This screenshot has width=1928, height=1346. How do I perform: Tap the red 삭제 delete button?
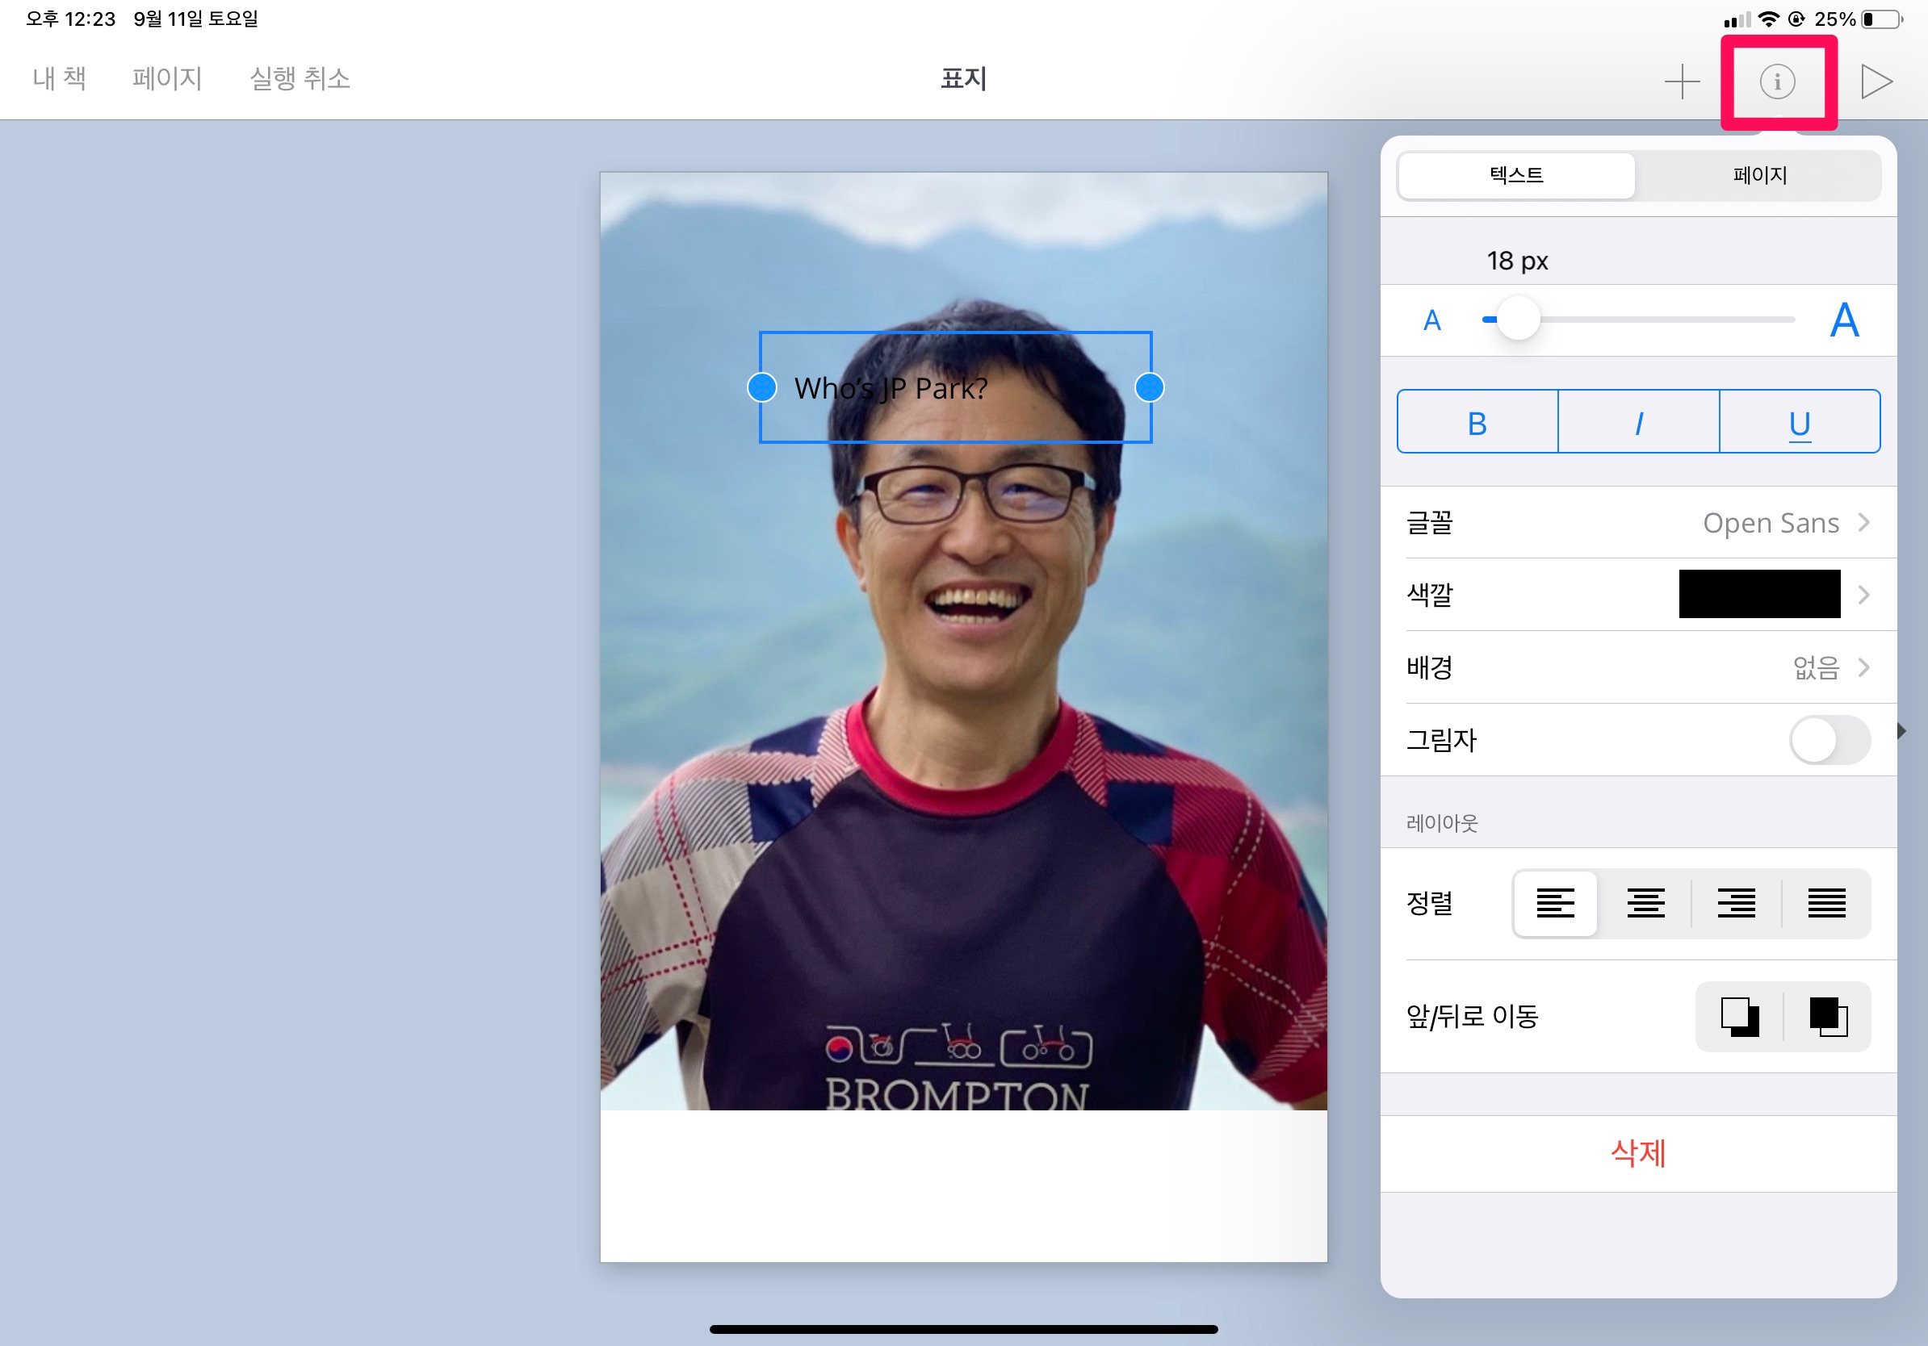tap(1637, 1153)
